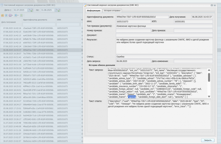
Task: Select row dated 31.07.2025 10:31:26
Action: click(41, 130)
